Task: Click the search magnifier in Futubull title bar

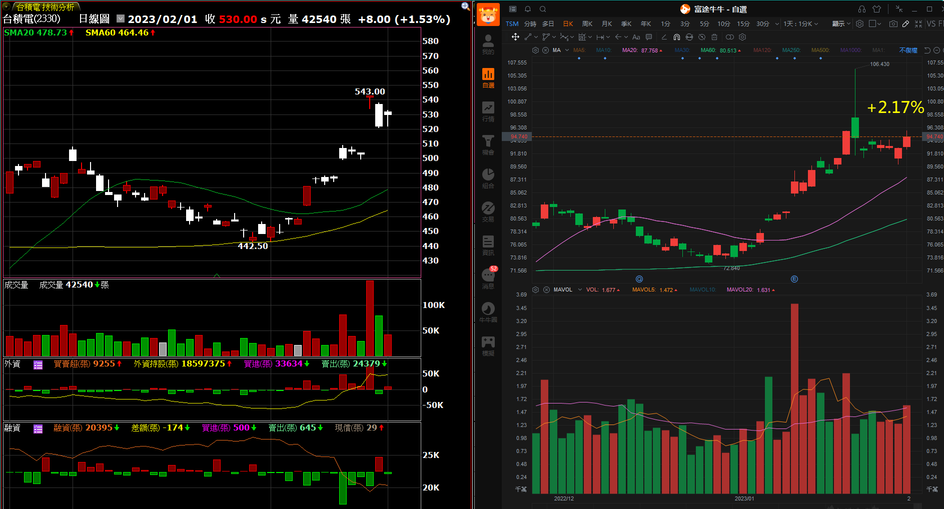Action: 543,9
